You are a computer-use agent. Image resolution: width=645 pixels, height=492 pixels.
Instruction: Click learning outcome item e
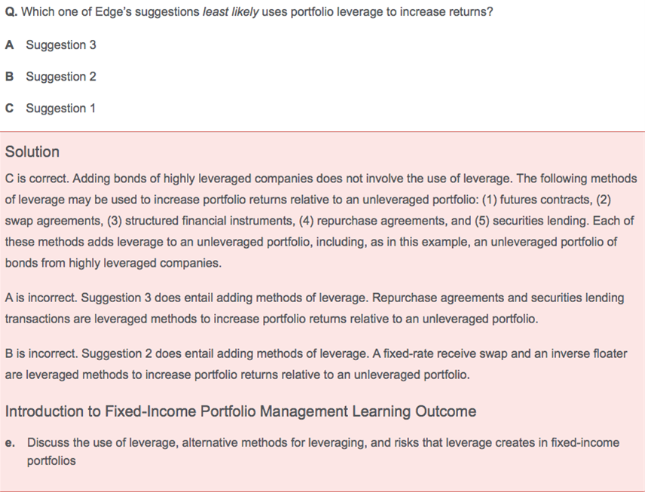tap(312, 451)
